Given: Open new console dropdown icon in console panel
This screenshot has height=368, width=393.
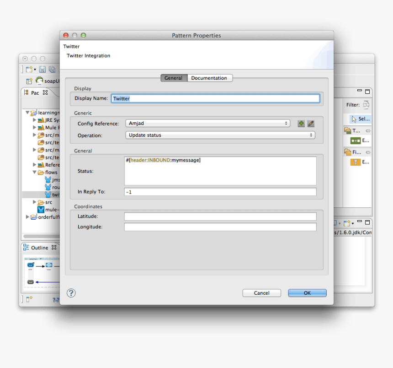Looking at the screenshot, I should pyautogui.click(x=349, y=223).
